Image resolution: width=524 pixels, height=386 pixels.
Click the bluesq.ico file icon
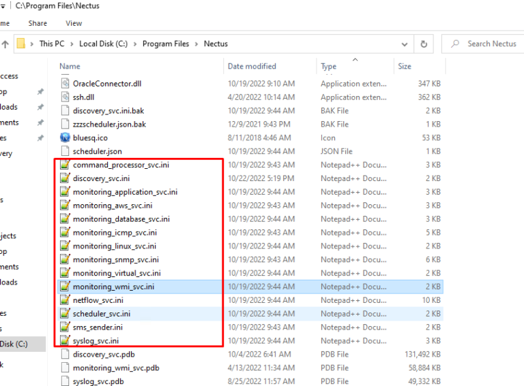65,138
